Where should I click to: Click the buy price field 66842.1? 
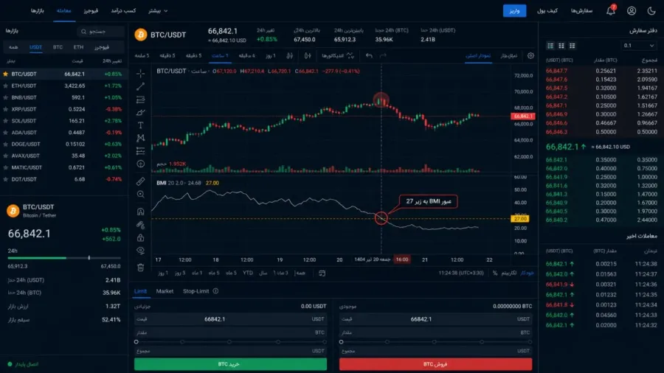coord(230,319)
